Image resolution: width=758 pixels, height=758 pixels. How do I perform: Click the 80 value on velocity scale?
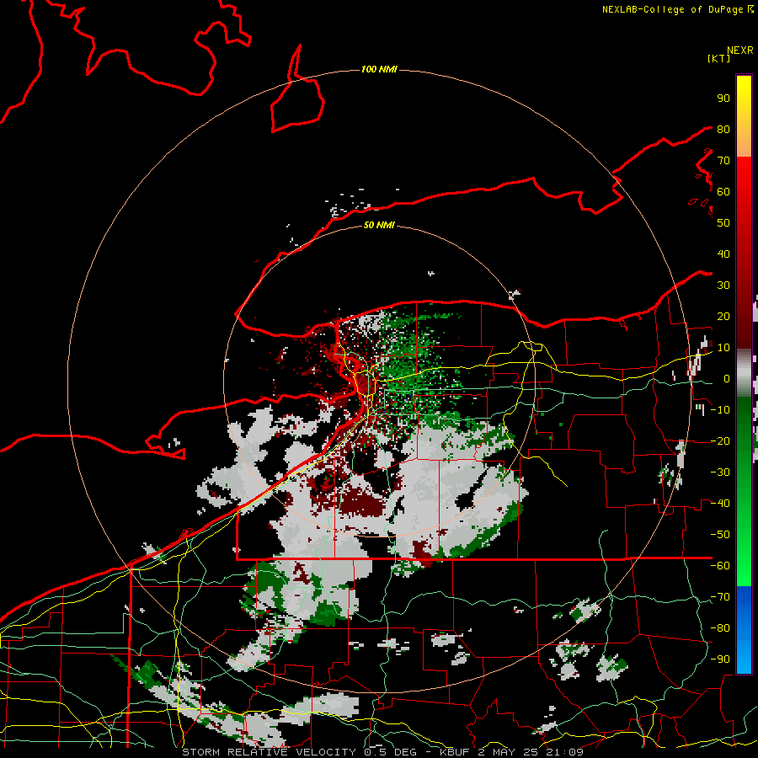(x=723, y=130)
